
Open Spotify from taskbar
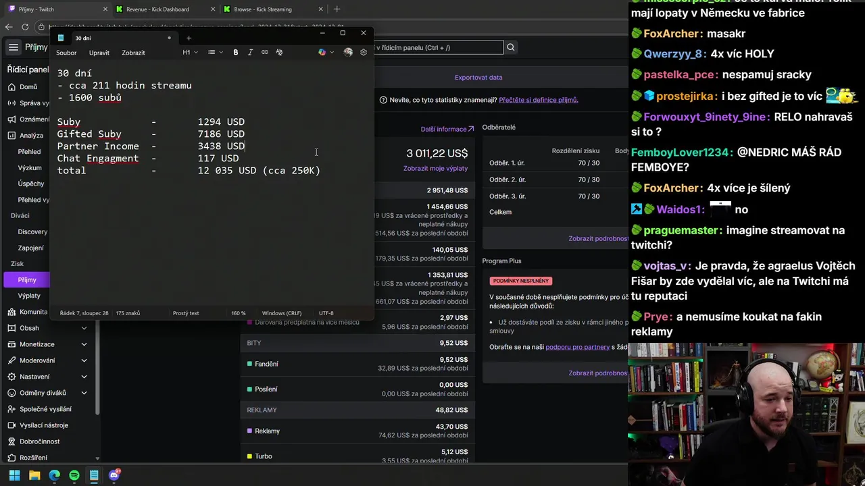(x=74, y=475)
